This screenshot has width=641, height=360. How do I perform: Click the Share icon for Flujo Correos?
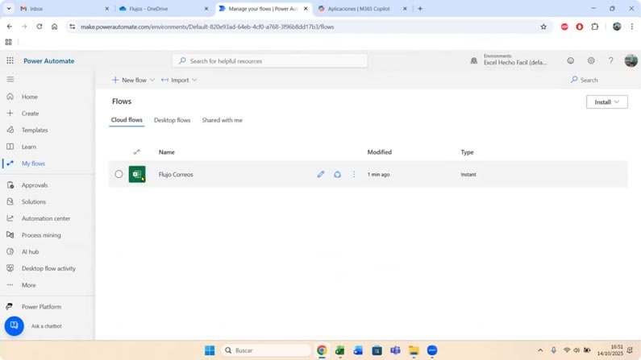337,174
